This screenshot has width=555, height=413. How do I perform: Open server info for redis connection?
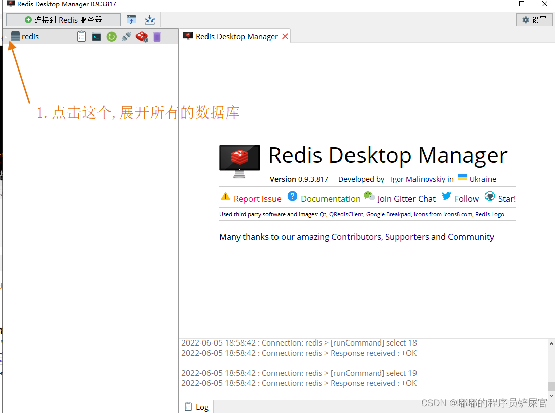82,36
